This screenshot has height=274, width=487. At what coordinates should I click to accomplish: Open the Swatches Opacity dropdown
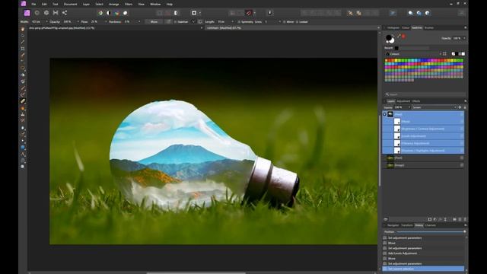point(464,38)
